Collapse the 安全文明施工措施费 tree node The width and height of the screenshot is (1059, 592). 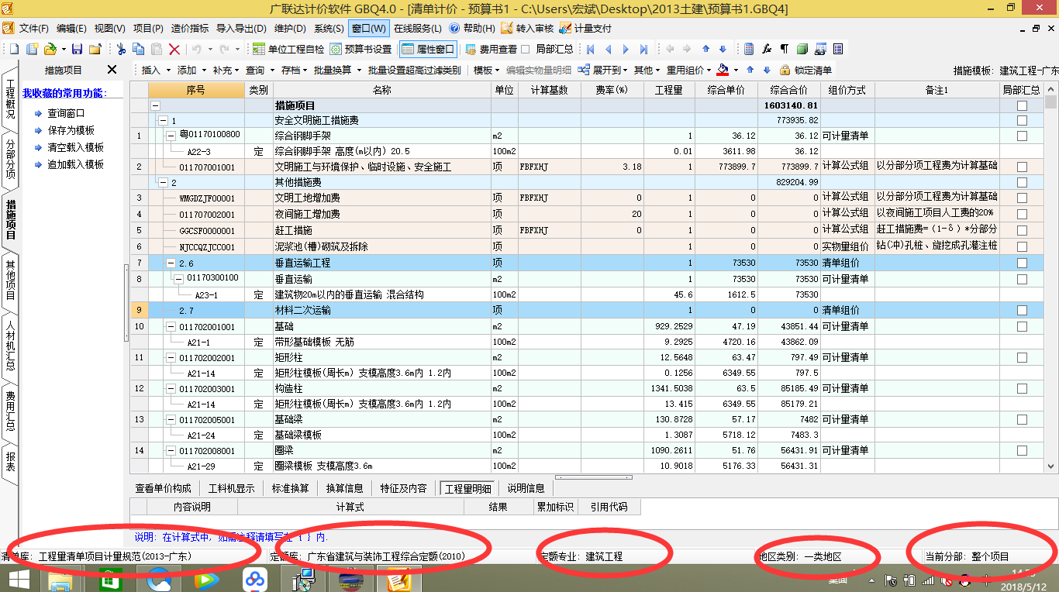163,121
